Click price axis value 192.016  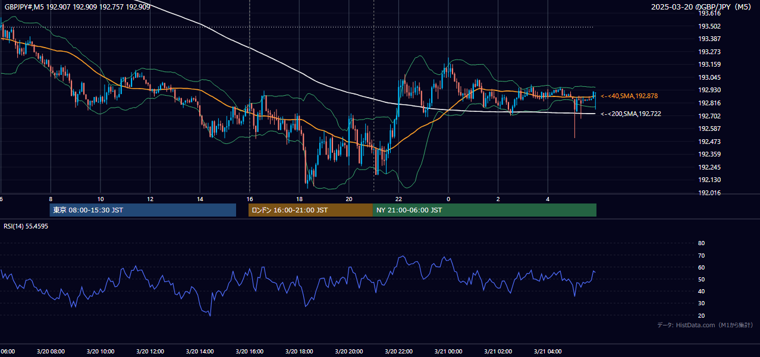pos(709,193)
